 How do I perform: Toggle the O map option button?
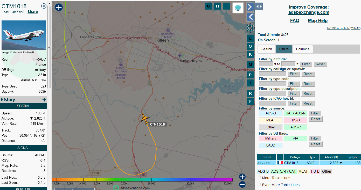tap(250, 46)
